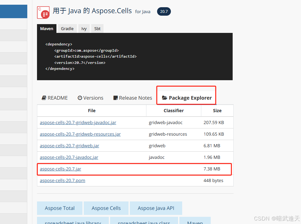
Task: Click the version 20.7 line in code
Action: [x=80, y=63]
